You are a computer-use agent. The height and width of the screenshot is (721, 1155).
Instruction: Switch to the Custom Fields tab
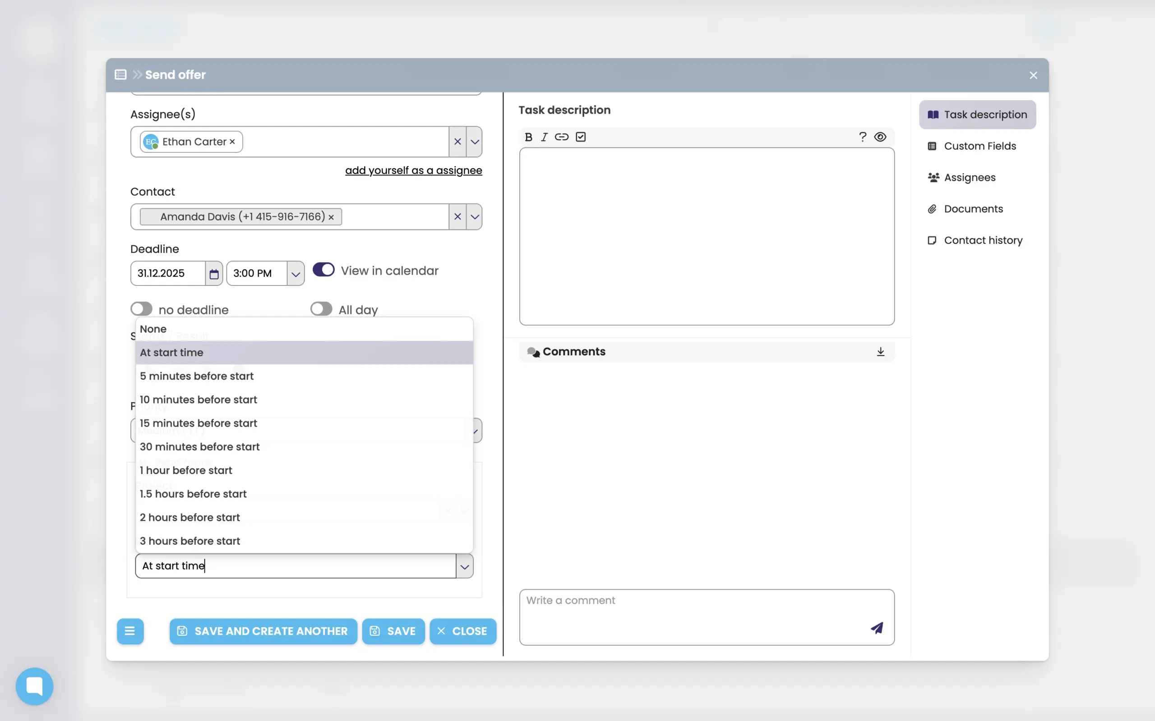click(x=979, y=146)
